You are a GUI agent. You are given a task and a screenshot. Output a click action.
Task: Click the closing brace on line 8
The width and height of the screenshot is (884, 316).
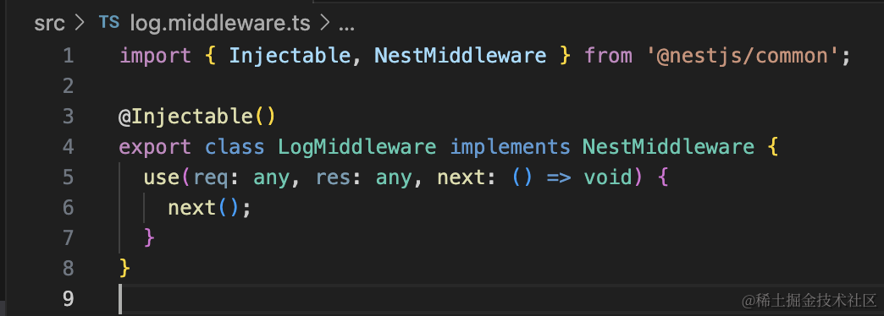pos(124,268)
